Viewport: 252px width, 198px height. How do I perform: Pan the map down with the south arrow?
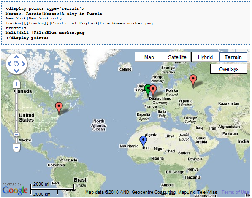[16, 71]
